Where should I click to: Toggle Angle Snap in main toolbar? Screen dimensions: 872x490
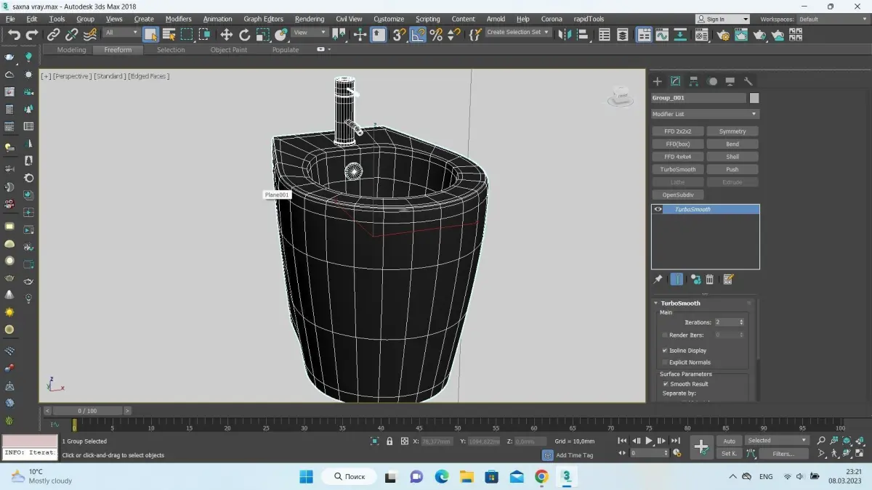(x=418, y=34)
